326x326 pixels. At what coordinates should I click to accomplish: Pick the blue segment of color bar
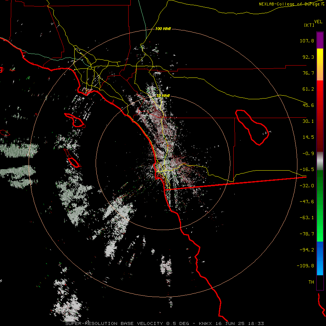pos(320,258)
